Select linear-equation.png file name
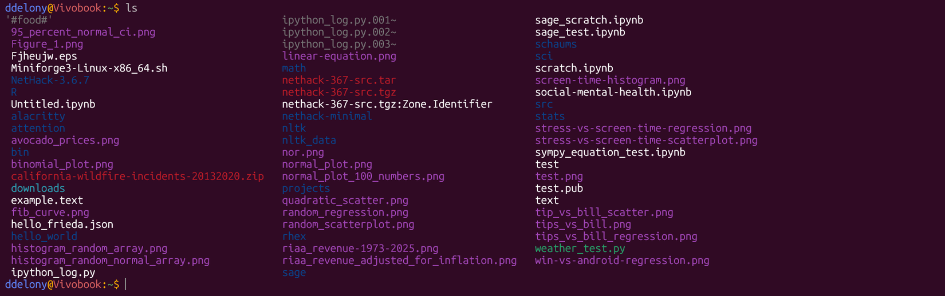 coord(339,56)
